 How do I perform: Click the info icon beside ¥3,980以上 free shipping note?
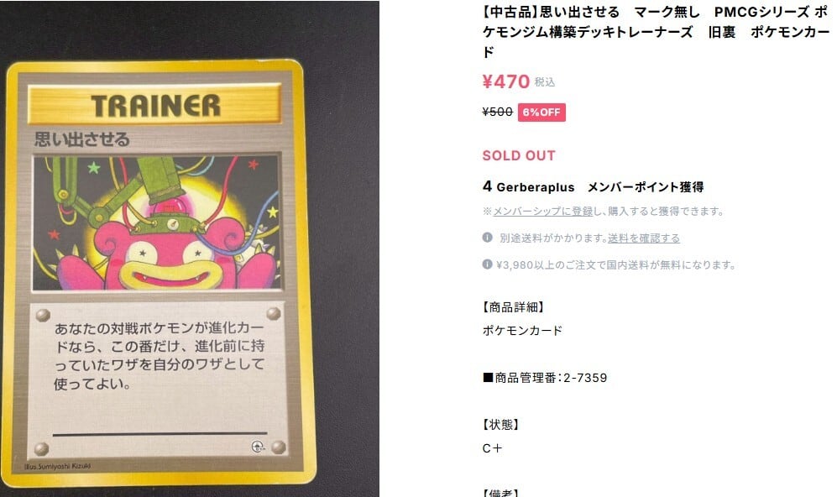click(x=488, y=264)
